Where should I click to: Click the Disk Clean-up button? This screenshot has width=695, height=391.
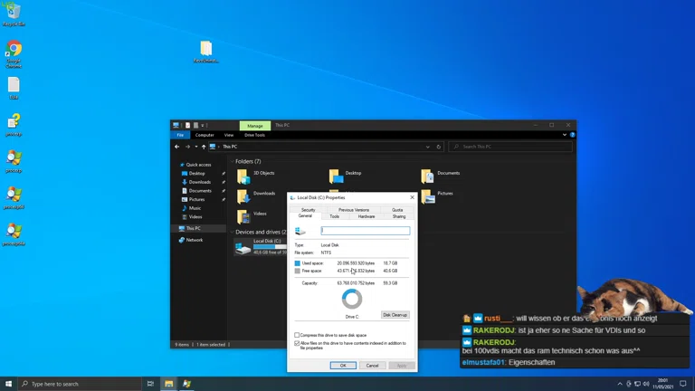point(395,315)
